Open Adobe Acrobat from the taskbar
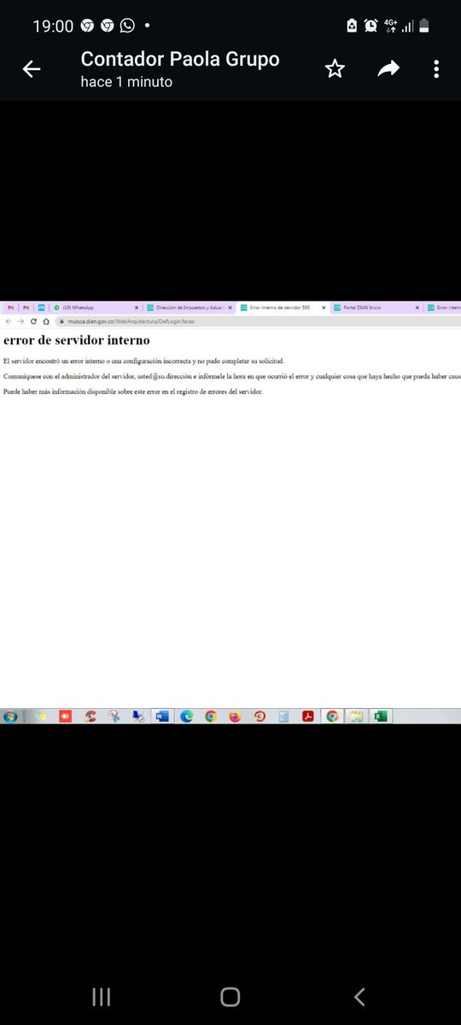This screenshot has width=461, height=1025. 308,716
